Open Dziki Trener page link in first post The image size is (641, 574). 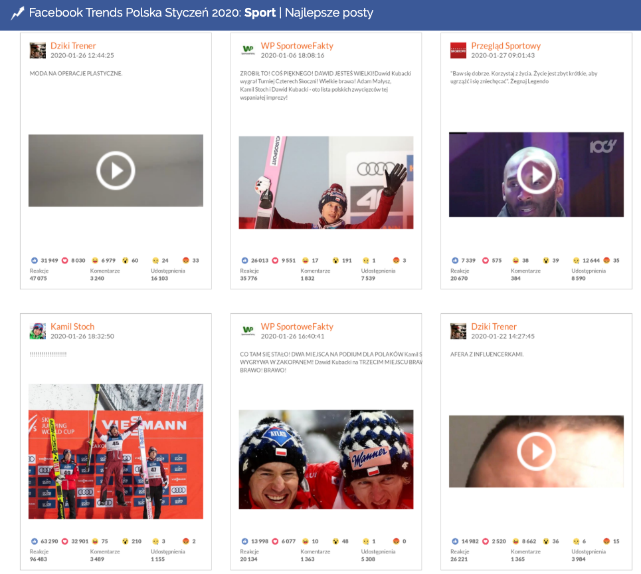tap(73, 46)
